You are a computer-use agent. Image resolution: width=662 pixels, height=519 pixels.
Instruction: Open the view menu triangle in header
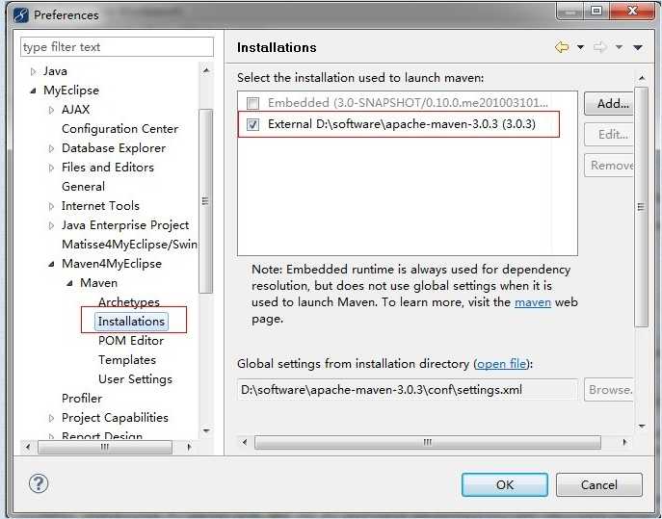(637, 47)
